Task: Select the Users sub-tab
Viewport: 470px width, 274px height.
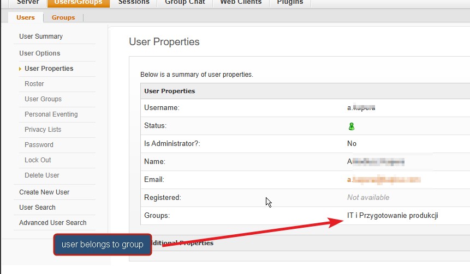Action: (26, 17)
